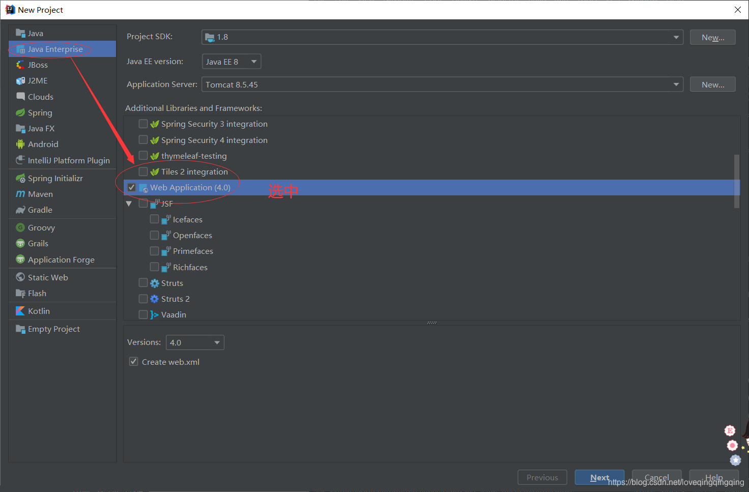
Task: Click the Help button
Action: click(714, 477)
